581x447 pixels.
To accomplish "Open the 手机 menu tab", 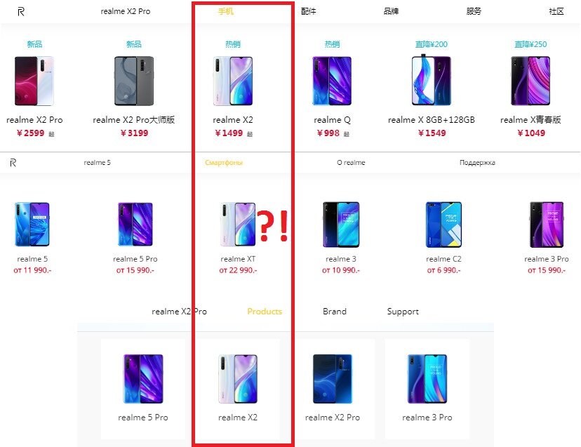I will (x=226, y=11).
